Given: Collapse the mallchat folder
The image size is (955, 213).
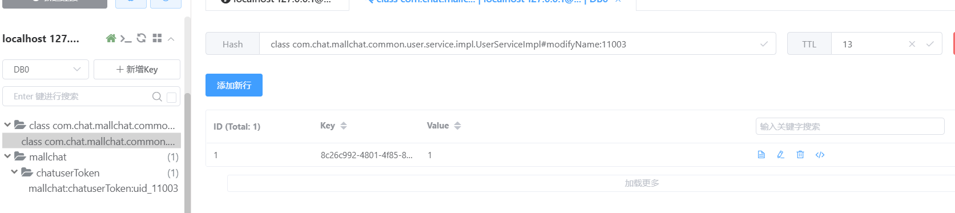Looking at the screenshot, I should coord(7,156).
